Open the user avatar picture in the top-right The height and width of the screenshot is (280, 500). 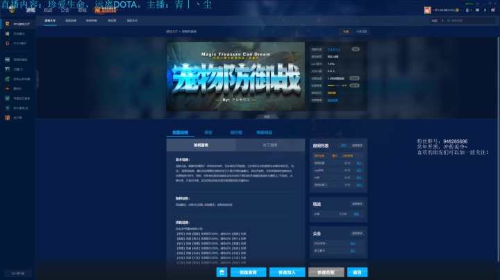pos(427,10)
